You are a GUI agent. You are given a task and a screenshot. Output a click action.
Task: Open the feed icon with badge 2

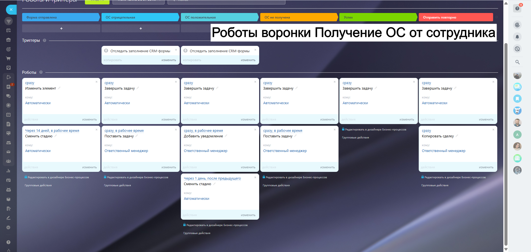tap(9, 86)
